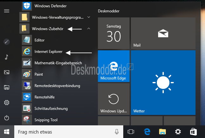
Task: Open the Editor notepad icon
Action: pos(27,40)
